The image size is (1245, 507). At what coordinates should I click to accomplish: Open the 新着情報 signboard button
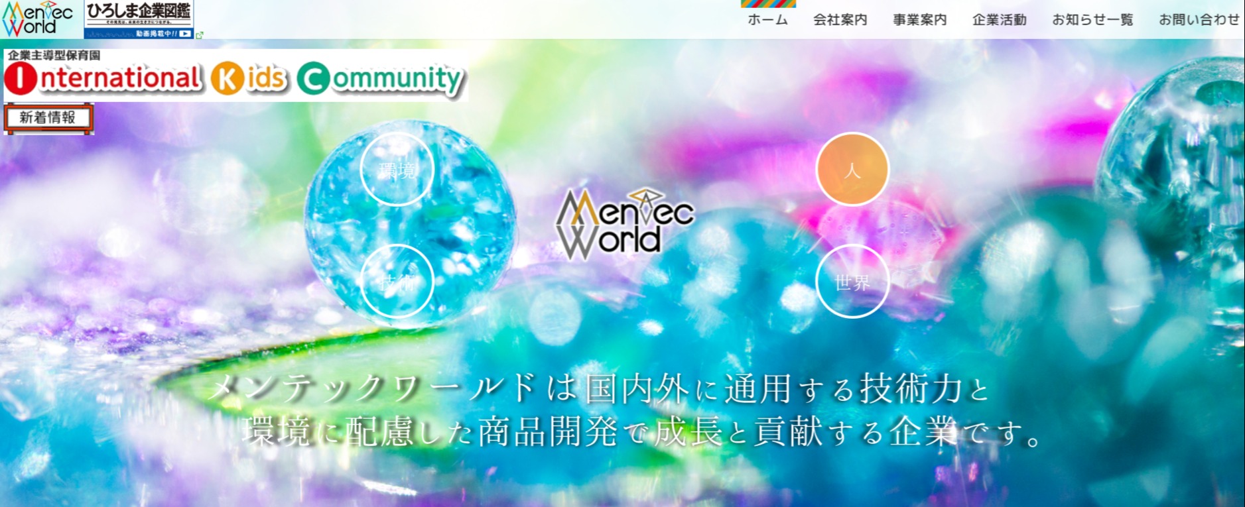(48, 118)
